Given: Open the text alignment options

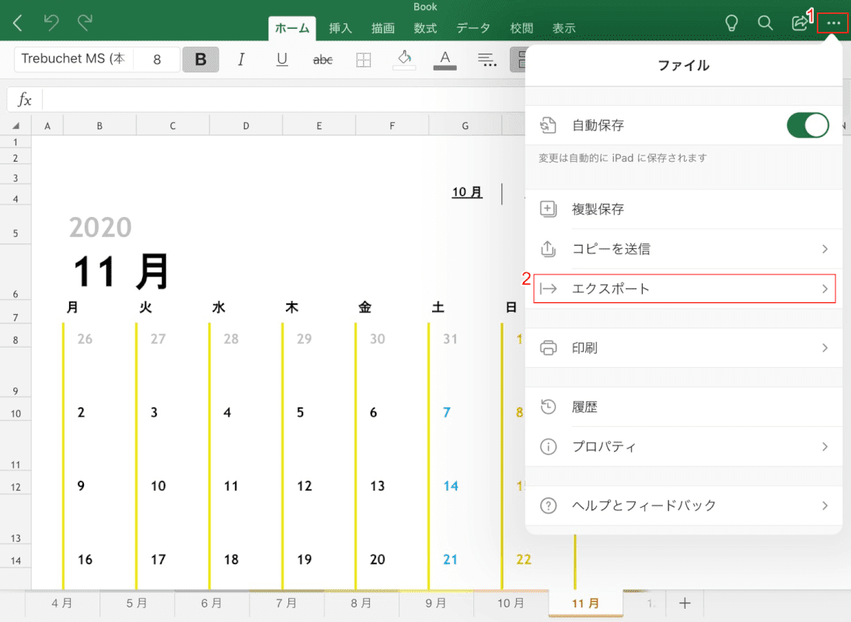Looking at the screenshot, I should [487, 59].
